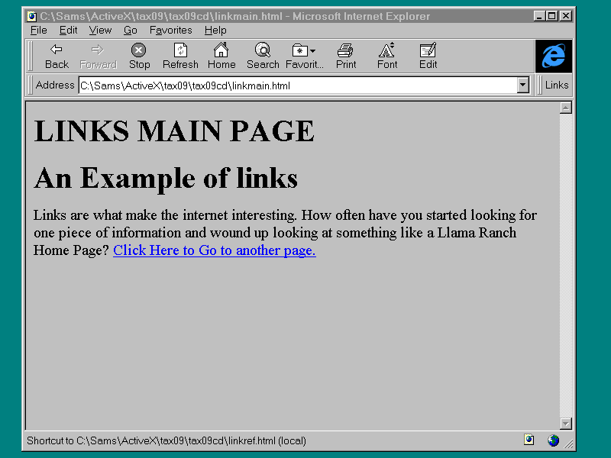
Task: Open the Search the web icon
Action: pos(263,50)
